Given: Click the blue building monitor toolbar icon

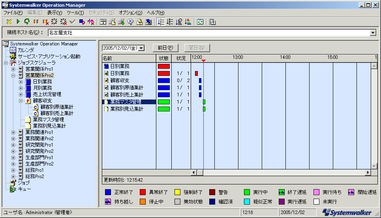Looking at the screenshot, I should pyautogui.click(x=148, y=22).
